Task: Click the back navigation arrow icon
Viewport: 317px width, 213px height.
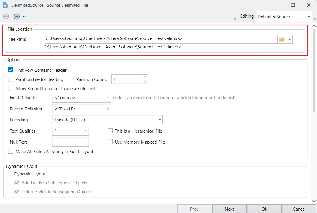Action: tap(6, 17)
